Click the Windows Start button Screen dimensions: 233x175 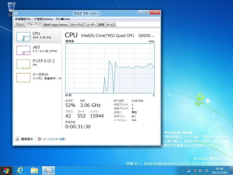coord(6,171)
